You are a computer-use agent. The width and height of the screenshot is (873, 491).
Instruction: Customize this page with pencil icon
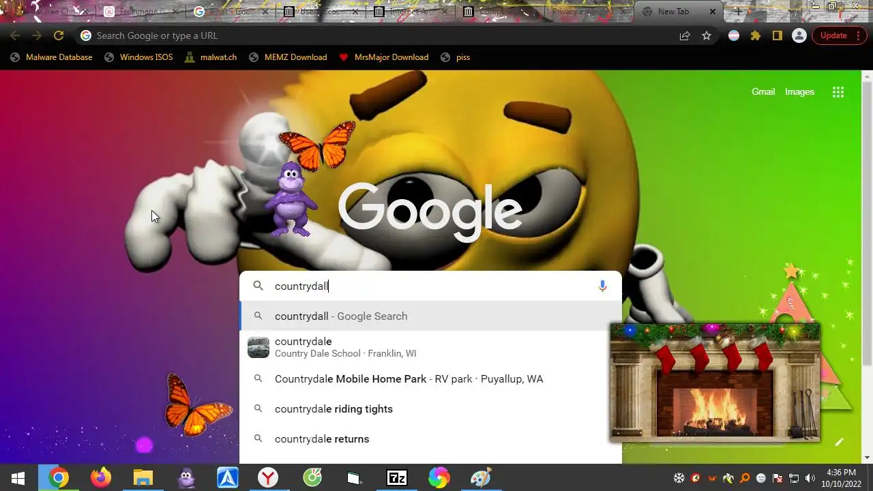coord(840,442)
